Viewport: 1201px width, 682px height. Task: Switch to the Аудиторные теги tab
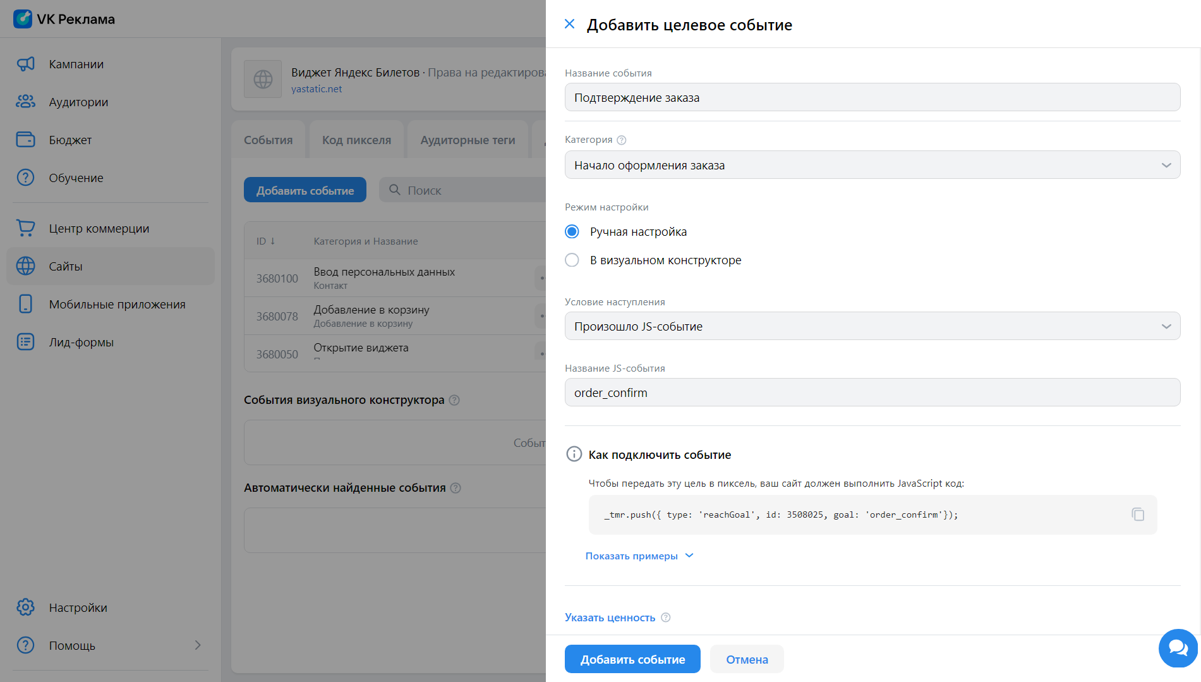tap(468, 140)
